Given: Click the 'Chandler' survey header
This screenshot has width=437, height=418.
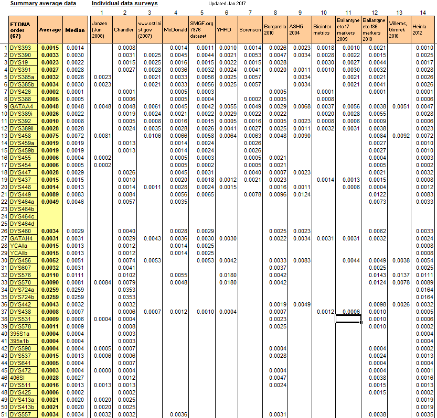Looking at the screenshot, I should click(124, 30).
